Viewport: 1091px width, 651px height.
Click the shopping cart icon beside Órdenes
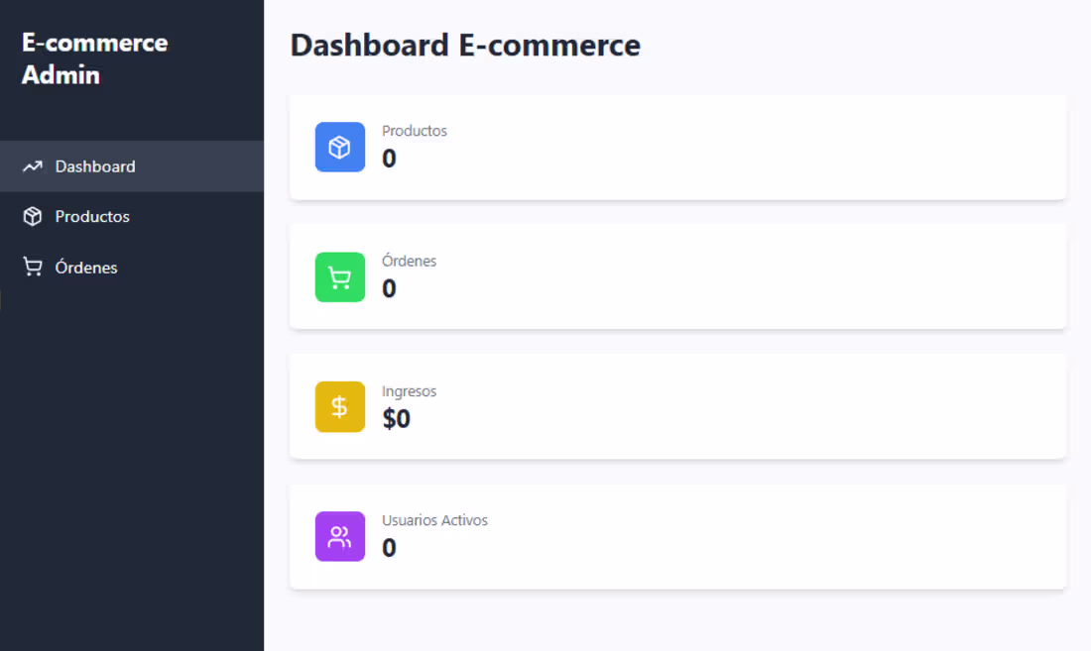coord(31,267)
